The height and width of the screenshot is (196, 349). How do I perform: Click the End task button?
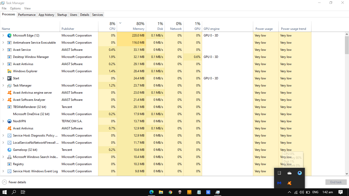coord(336,182)
